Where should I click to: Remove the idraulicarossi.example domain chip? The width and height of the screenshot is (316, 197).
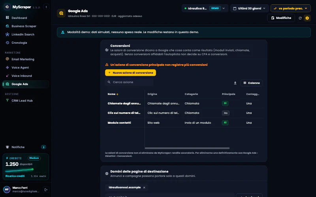144,188
